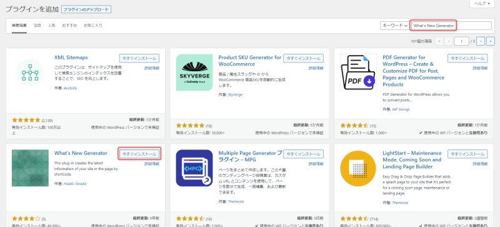The height and width of the screenshot is (227, 500).
Task: Switch to the お気に入り tab
Action: tap(92, 26)
